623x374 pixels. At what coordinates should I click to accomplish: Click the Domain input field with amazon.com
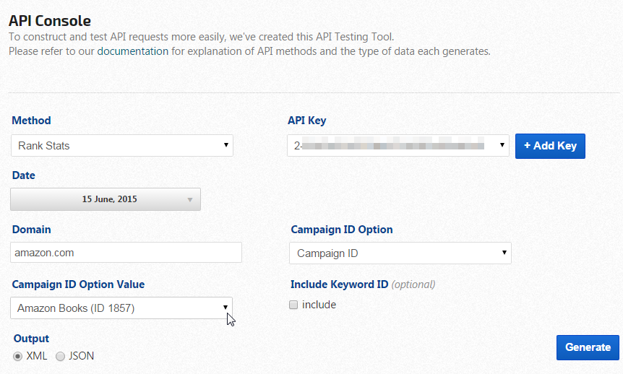click(126, 253)
